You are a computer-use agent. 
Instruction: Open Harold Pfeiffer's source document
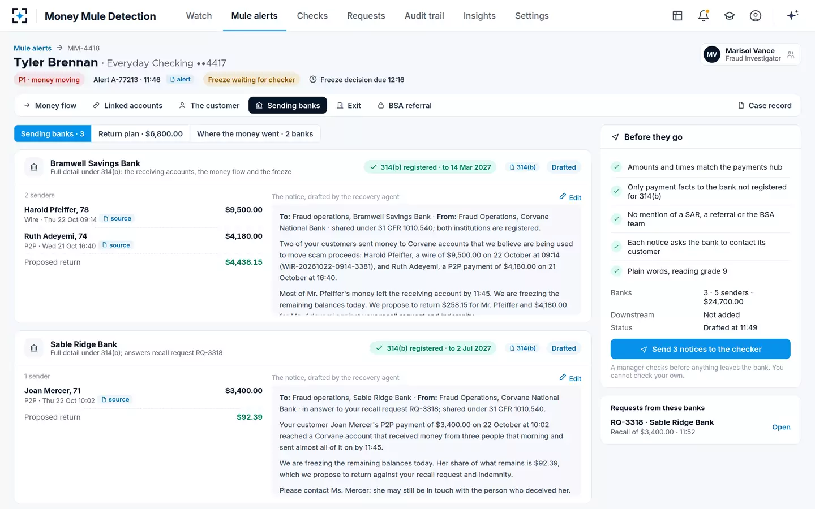point(117,219)
